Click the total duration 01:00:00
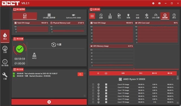Screen dimensions: 181x106 click(x=20, y=63)
